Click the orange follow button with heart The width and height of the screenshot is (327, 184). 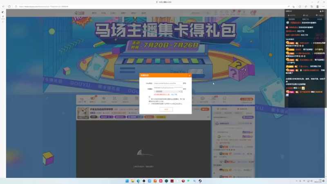coord(205,109)
